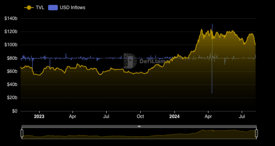Toggle the USD Inflows legend label

click(72, 7)
